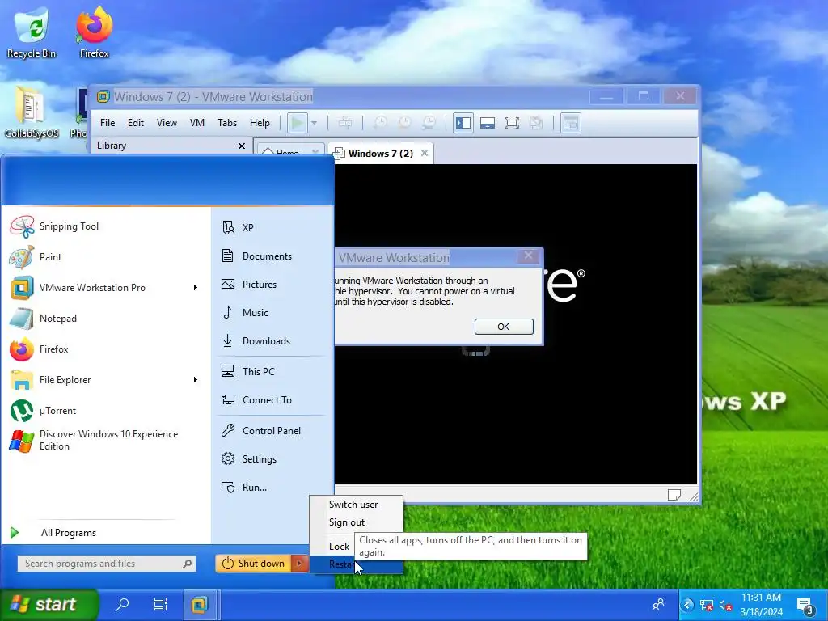Toggle Unity mode toolbar icon
Screen dimensions: 828x621
(536, 123)
